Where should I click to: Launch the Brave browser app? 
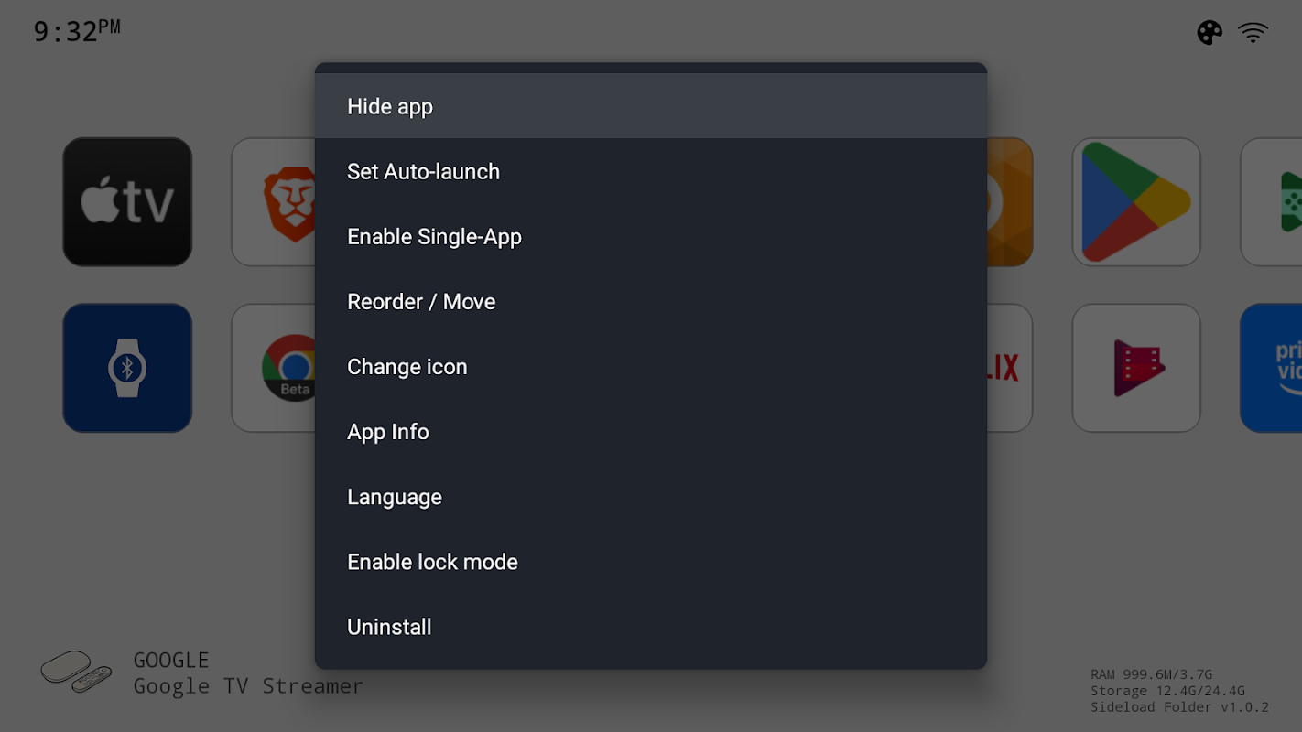click(275, 202)
